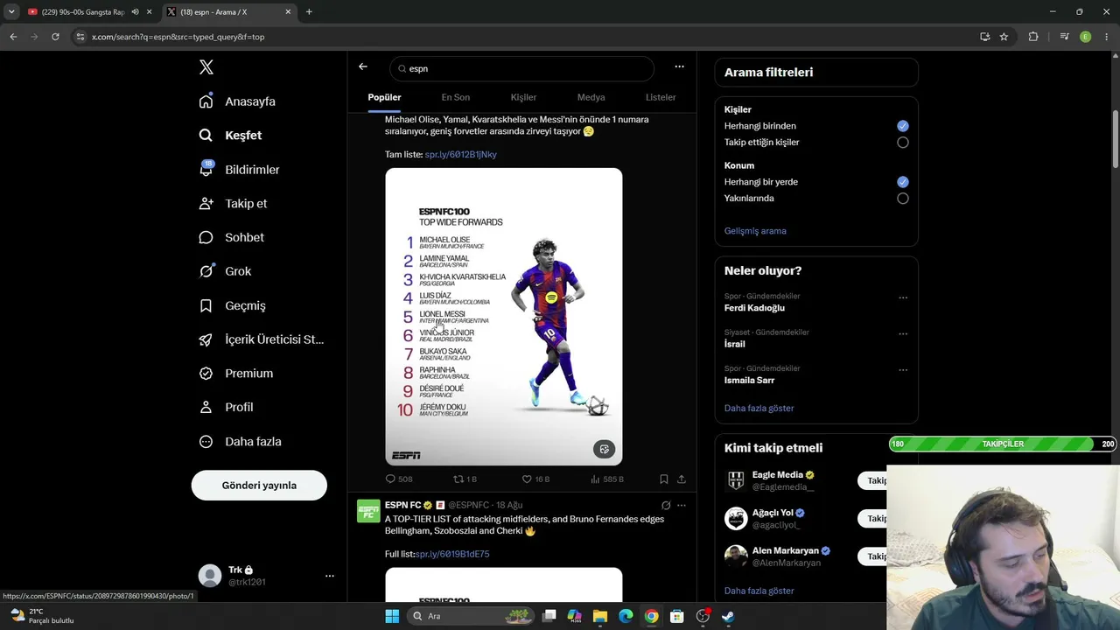Image resolution: width=1120 pixels, height=630 pixels.
Task: Open the Takip et page
Action: 233,203
